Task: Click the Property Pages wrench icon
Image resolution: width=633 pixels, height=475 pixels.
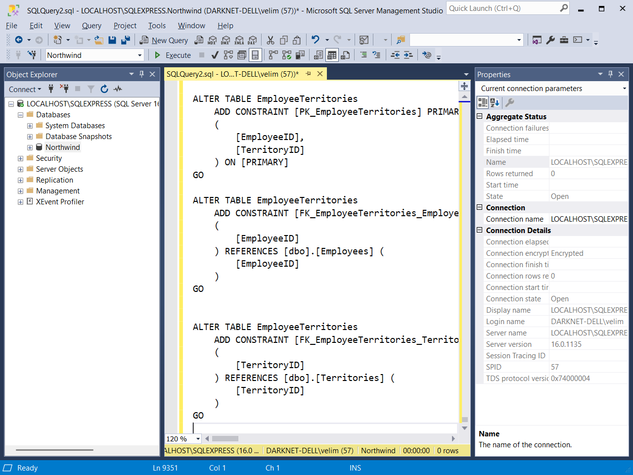Action: point(509,102)
